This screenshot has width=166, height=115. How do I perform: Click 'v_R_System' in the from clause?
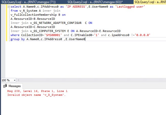28,11
